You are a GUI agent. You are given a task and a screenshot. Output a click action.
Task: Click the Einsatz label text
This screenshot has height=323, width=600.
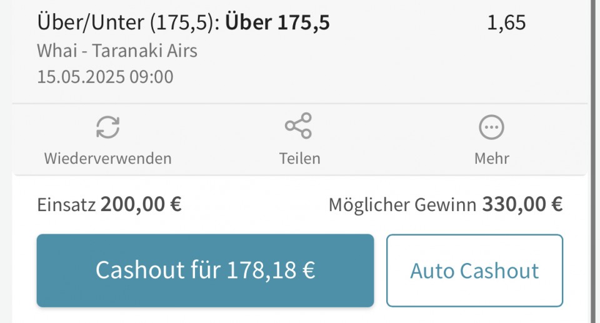(66, 205)
